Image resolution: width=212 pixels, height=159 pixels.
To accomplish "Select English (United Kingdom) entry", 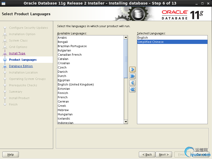I will (x=90, y=85).
